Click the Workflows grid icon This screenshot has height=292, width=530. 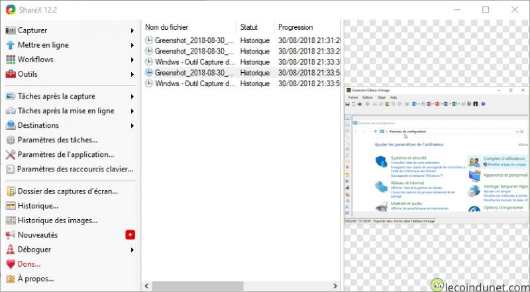coord(11,60)
